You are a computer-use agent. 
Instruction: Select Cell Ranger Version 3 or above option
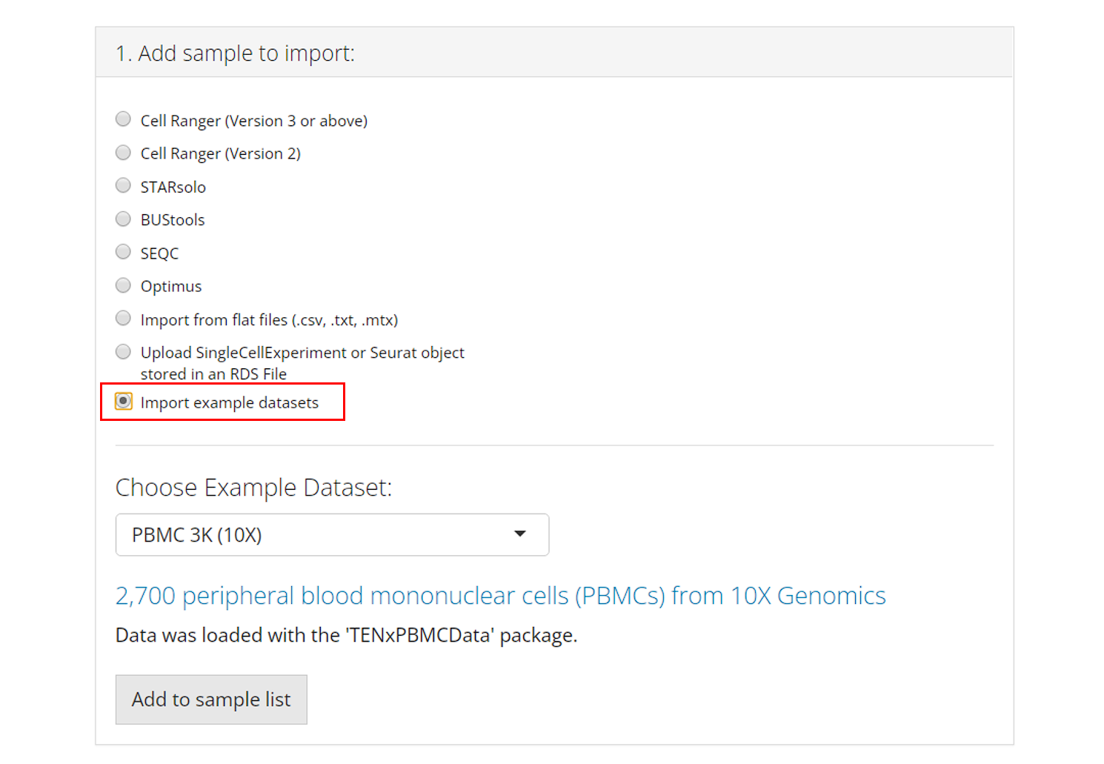point(124,119)
